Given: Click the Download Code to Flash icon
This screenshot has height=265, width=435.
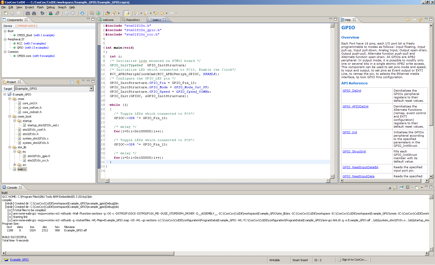Looking at the screenshot, I should click(x=51, y=13).
